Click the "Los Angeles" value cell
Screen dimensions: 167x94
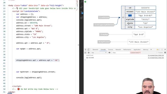tap(145, 27)
